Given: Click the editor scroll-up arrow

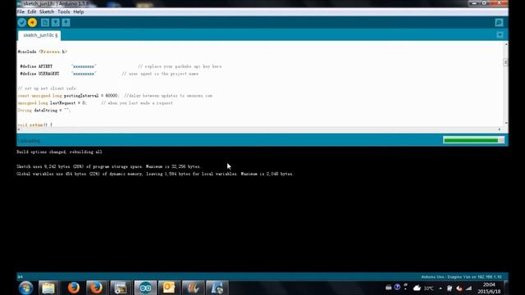Looking at the screenshot, I should click(x=506, y=44).
